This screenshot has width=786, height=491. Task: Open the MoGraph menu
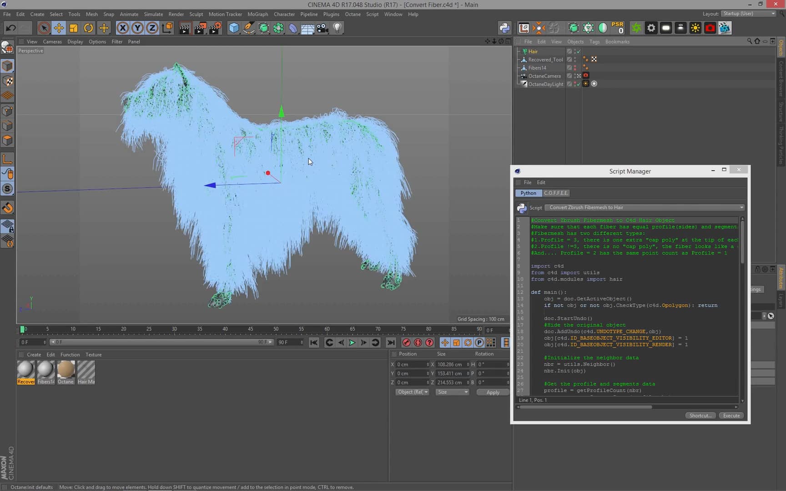pyautogui.click(x=257, y=14)
